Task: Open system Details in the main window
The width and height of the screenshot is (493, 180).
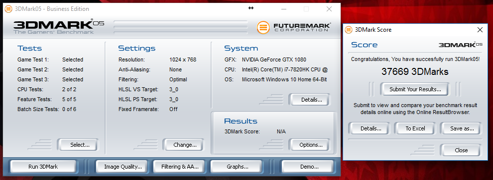Action: point(309,100)
